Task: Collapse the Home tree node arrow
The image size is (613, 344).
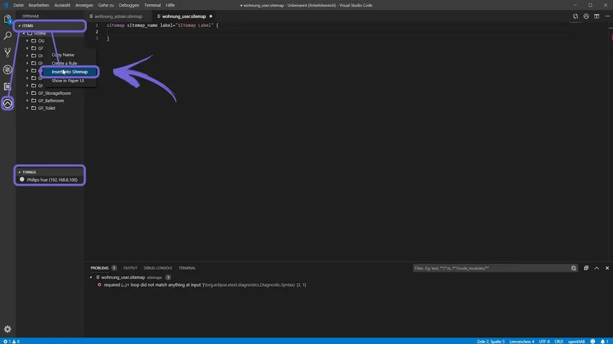Action: coord(23,33)
